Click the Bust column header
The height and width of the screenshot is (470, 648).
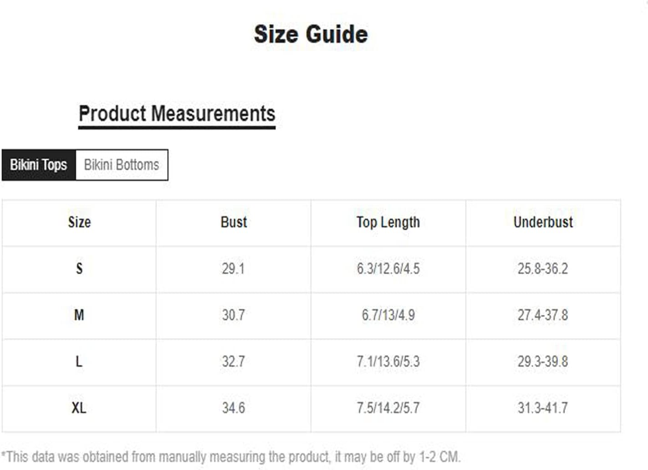(234, 222)
